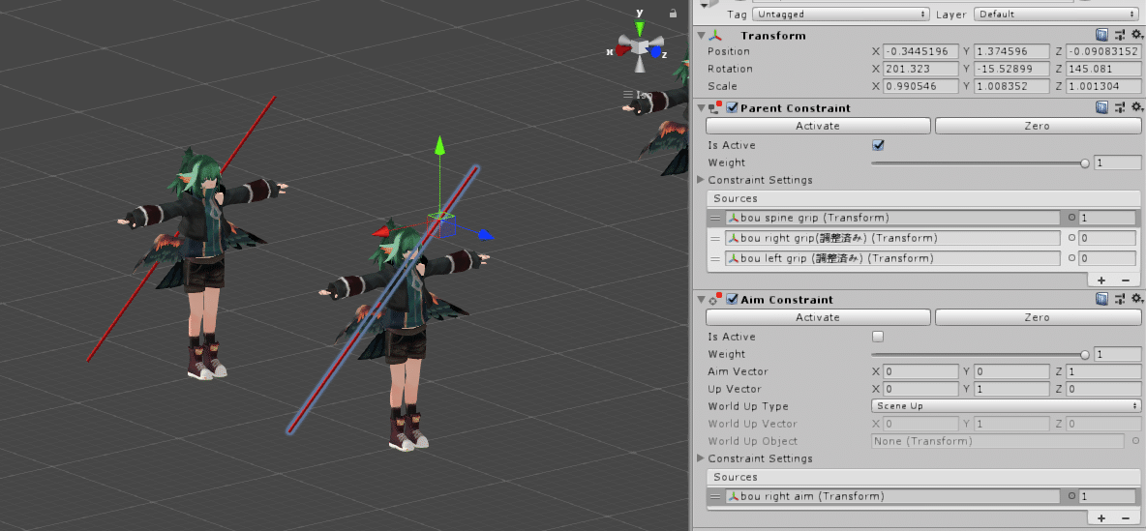Click the red X move handle arrow

coord(380,232)
